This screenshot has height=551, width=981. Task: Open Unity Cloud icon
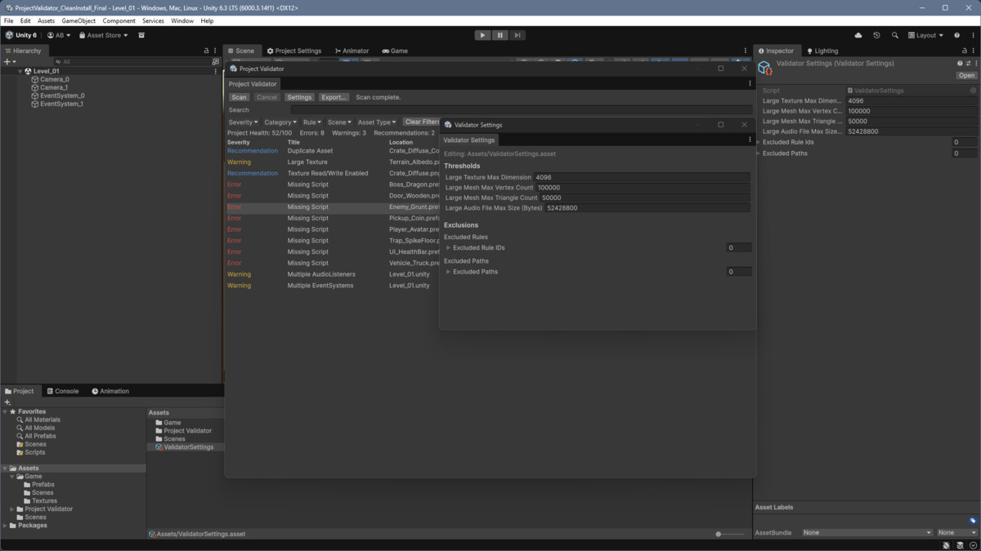(x=858, y=35)
